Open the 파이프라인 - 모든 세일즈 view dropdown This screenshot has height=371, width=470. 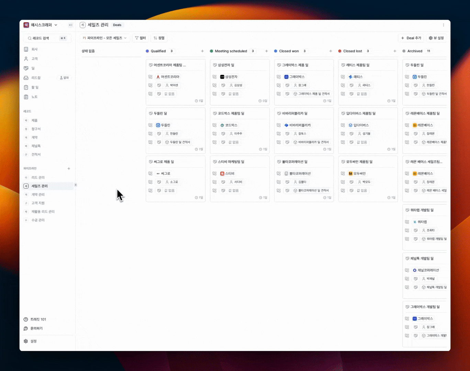105,38
